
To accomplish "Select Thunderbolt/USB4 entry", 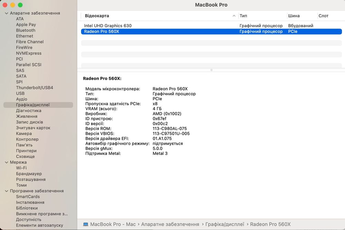I will [x=34, y=88].
